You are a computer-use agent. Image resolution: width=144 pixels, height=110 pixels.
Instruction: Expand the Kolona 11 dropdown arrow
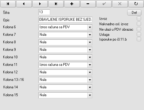(90, 65)
